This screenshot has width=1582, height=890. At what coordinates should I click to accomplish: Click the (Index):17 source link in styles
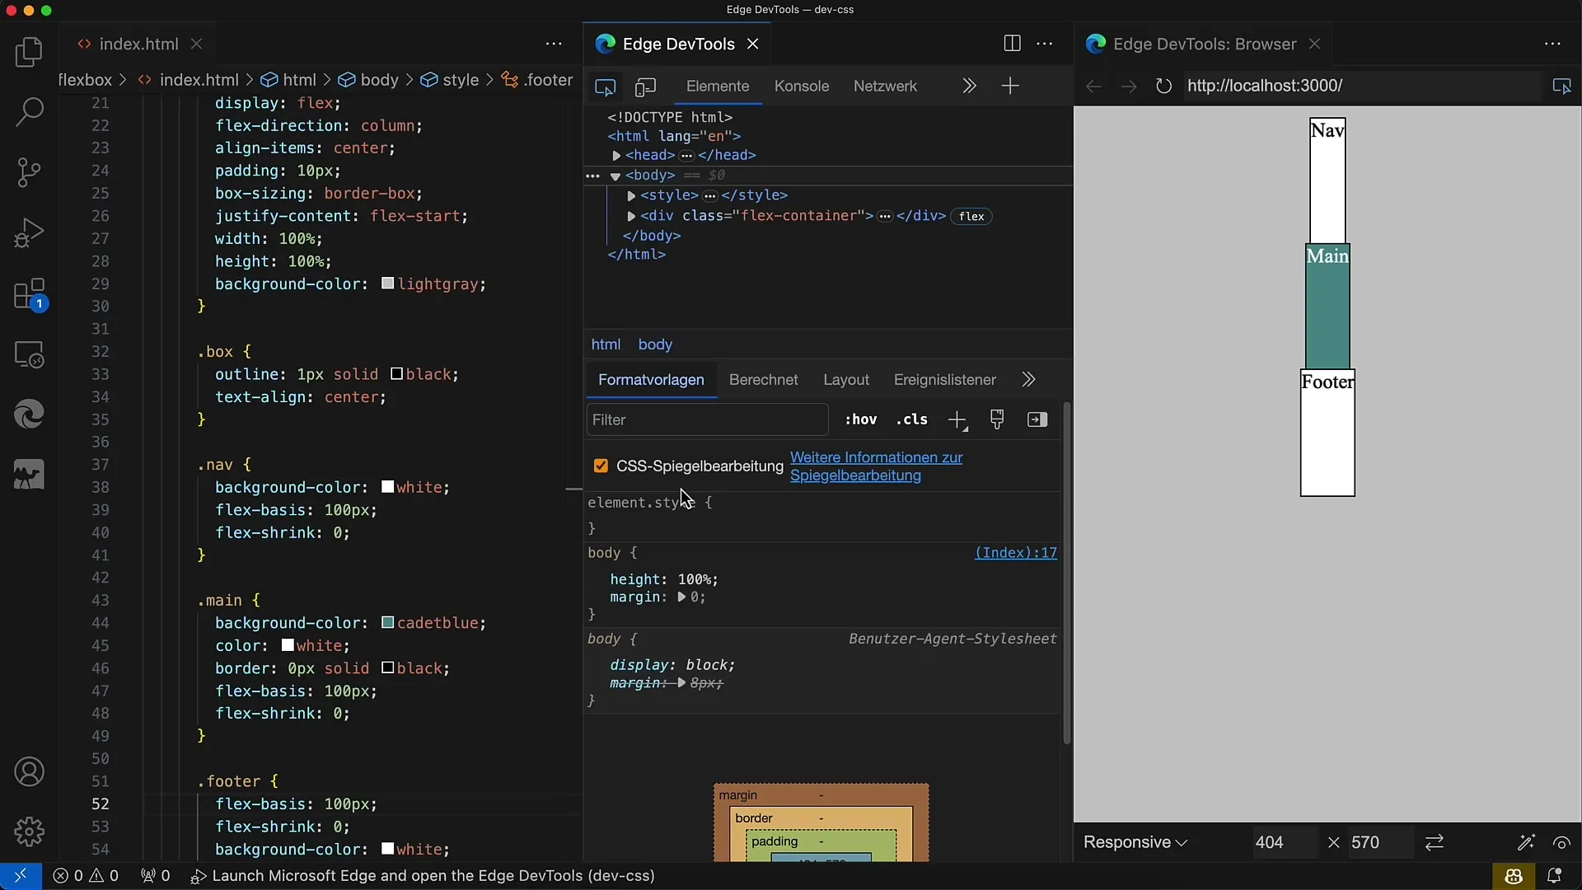1015,552
